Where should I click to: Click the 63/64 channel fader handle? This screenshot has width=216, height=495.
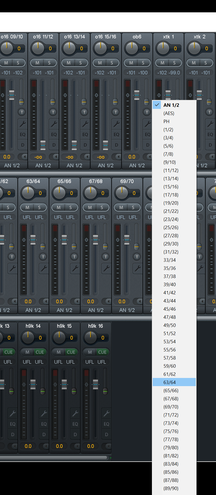tap(33, 240)
